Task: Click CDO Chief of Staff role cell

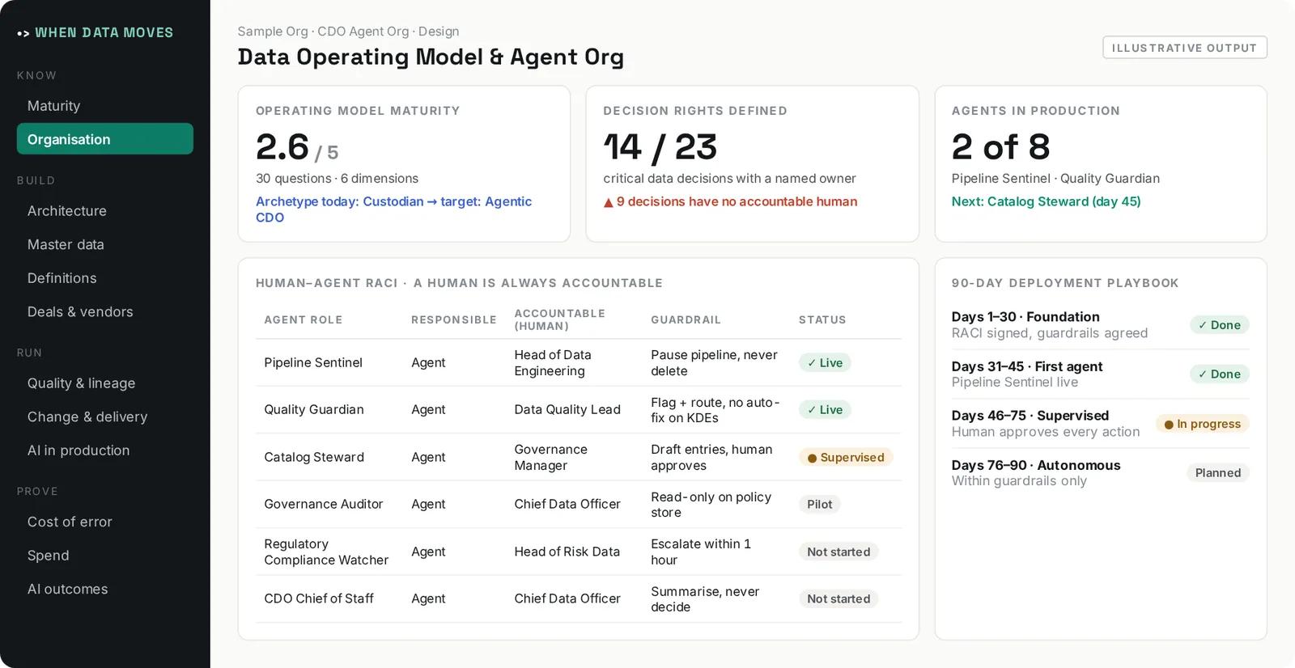Action: pos(319,599)
